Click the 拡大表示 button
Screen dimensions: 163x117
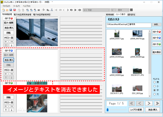(156, 52)
